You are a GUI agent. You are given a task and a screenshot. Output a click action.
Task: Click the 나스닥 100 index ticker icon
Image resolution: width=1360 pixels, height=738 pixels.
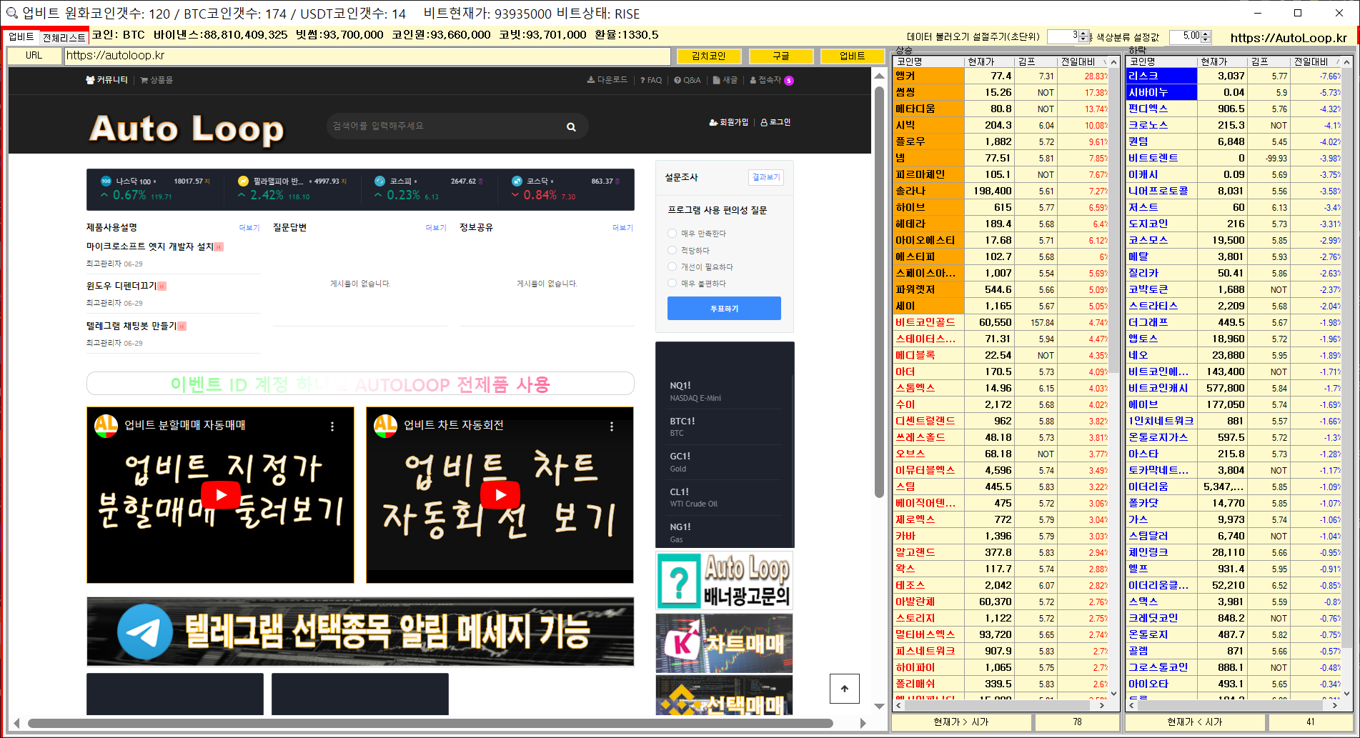tap(106, 181)
